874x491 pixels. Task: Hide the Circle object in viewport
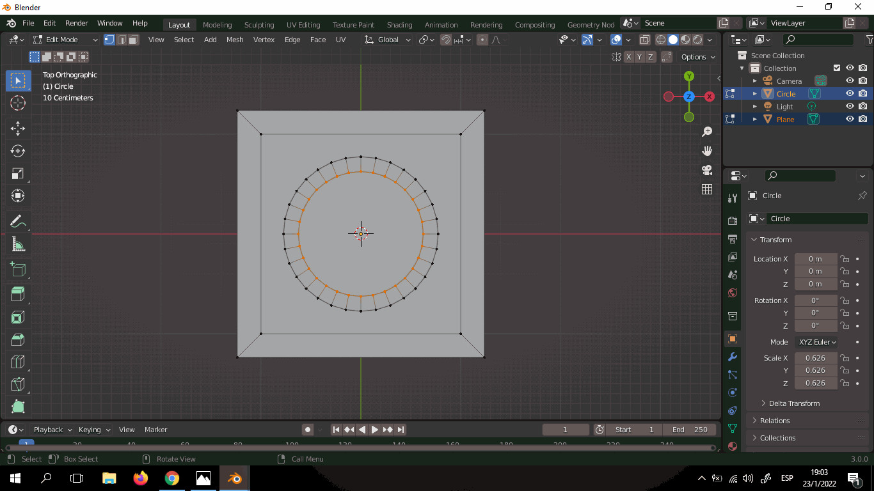pos(850,94)
